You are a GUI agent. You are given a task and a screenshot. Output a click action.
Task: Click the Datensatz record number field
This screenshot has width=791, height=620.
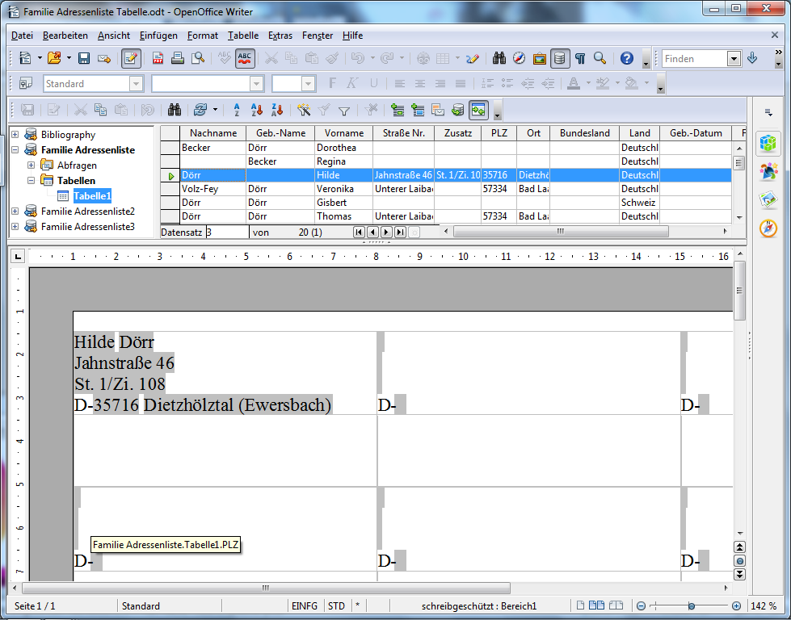pos(226,232)
